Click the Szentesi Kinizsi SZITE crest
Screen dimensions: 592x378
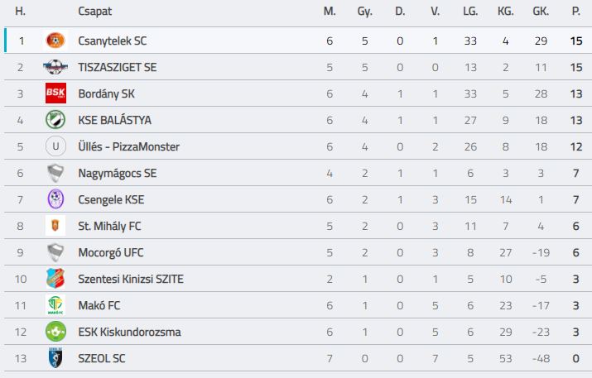(x=55, y=279)
